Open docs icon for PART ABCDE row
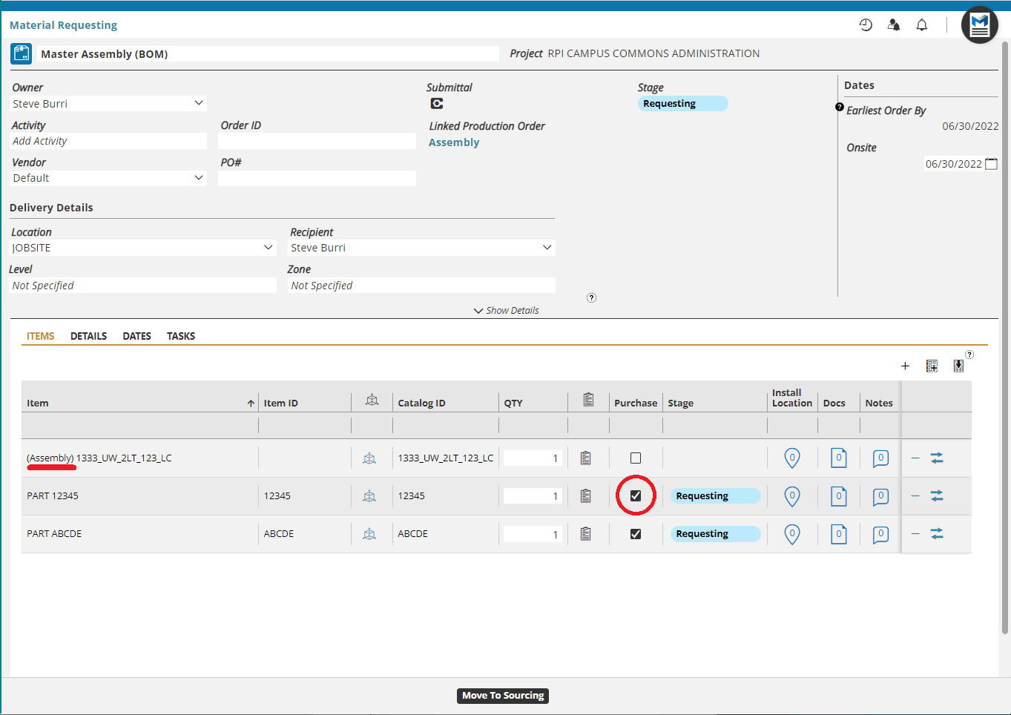The image size is (1011, 715). [838, 534]
